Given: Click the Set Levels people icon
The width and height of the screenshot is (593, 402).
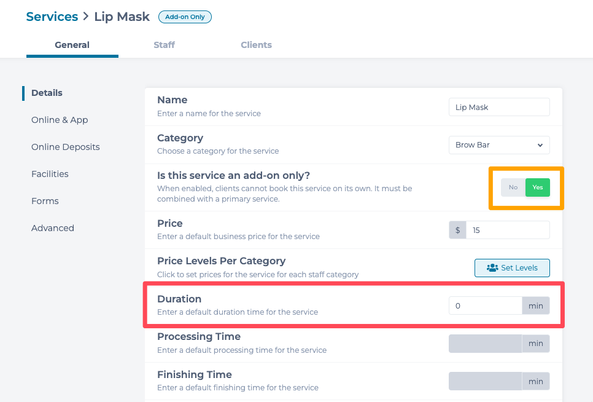Looking at the screenshot, I should point(492,268).
